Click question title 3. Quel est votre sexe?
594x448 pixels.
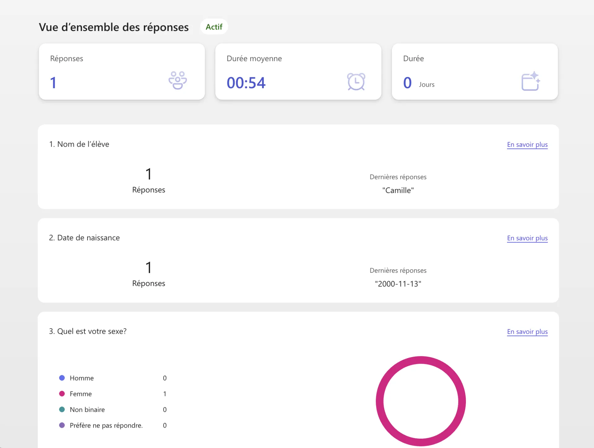(88, 331)
